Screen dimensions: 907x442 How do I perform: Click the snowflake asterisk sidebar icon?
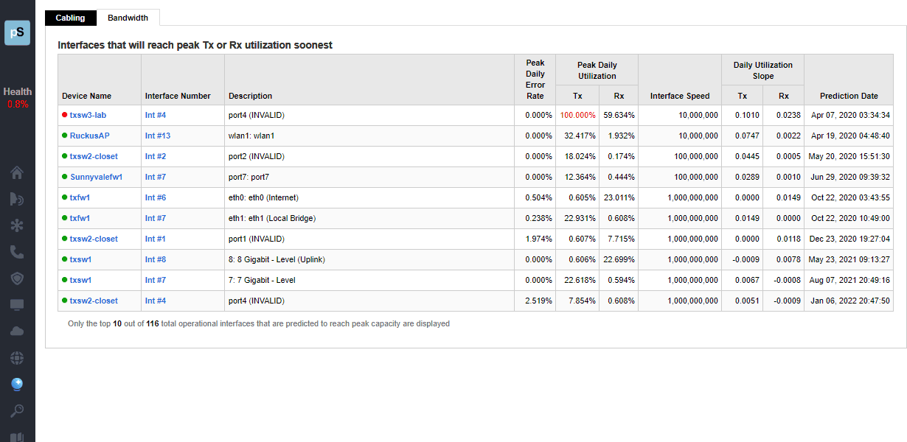point(17,225)
